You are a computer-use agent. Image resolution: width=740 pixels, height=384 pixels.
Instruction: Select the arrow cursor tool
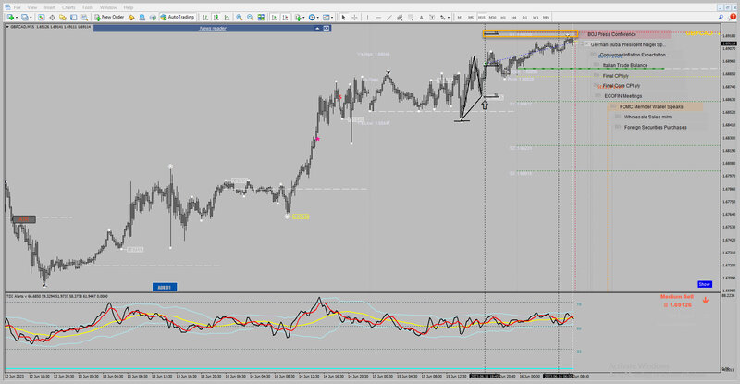click(343, 17)
